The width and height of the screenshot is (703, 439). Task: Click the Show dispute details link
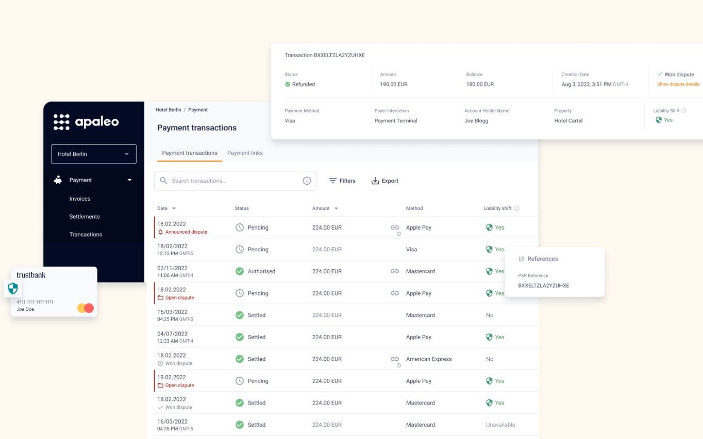678,84
